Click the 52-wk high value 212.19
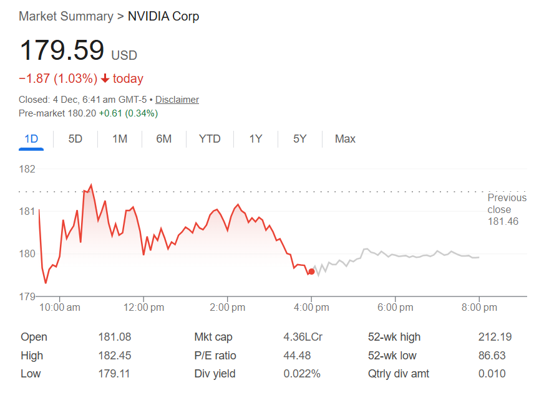Image resolution: width=539 pixels, height=393 pixels. click(496, 336)
